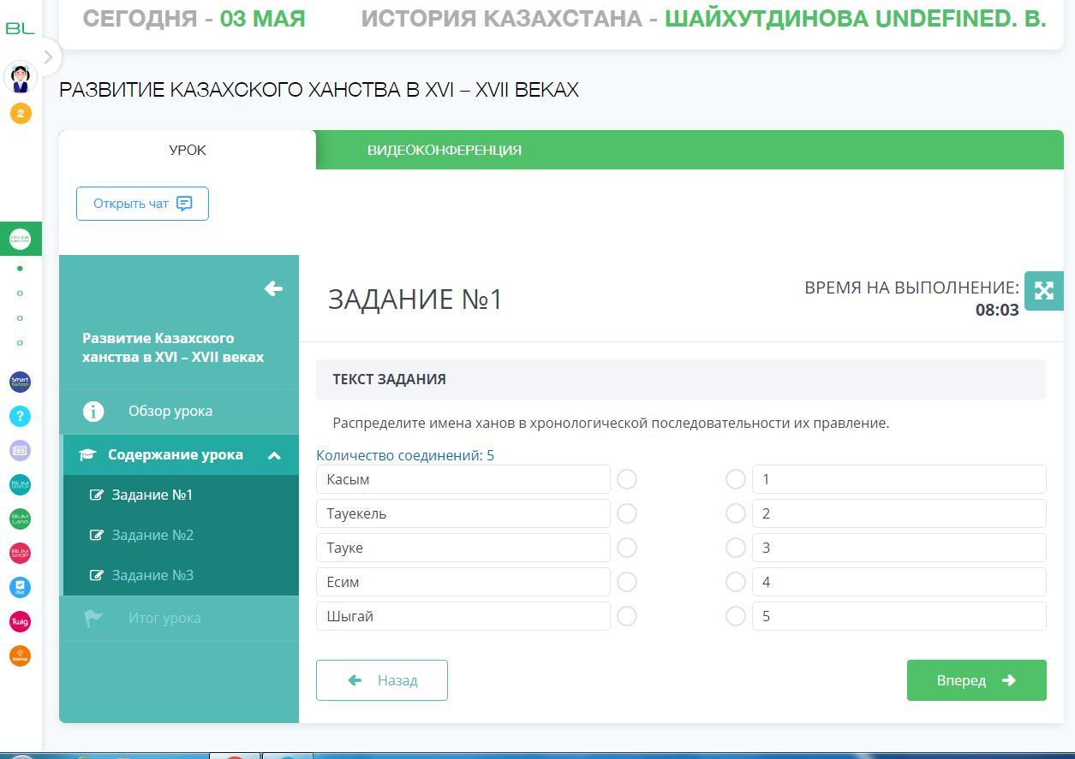Click the BL logo icon

(x=20, y=28)
